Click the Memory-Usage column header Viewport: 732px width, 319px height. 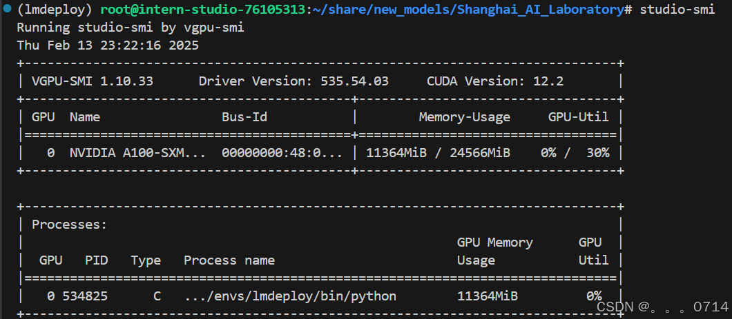(465, 117)
